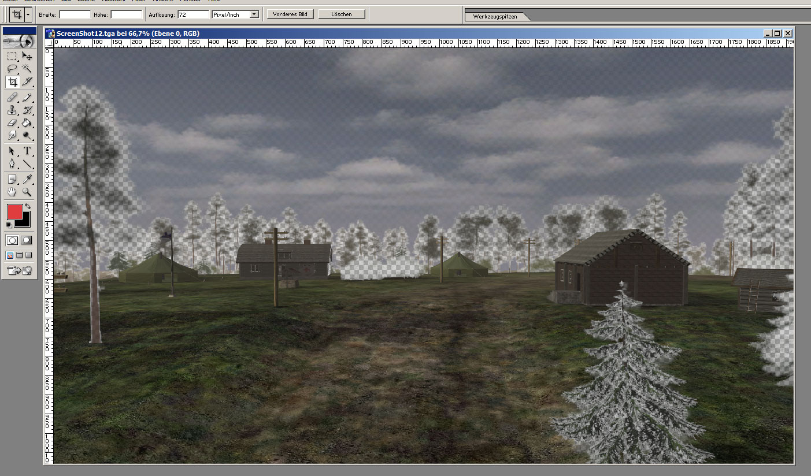Select the Hand tool
Image resolution: width=811 pixels, height=476 pixels.
[x=12, y=192]
